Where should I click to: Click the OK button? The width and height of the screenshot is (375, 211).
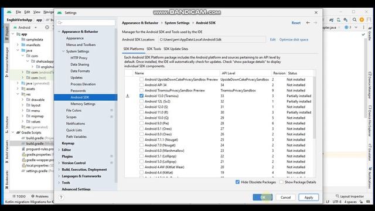click(x=262, y=198)
